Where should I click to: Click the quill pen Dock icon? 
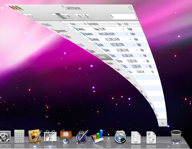click(82, 137)
